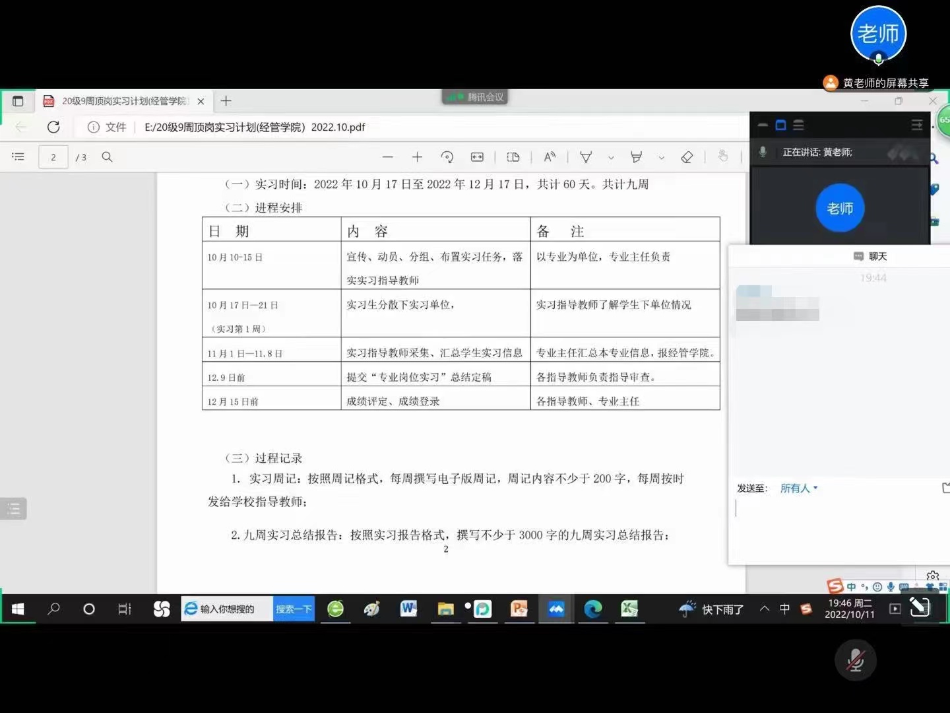Screen dimensions: 950x713
Task: Open Microsoft Word from the taskbar
Action: click(x=408, y=609)
